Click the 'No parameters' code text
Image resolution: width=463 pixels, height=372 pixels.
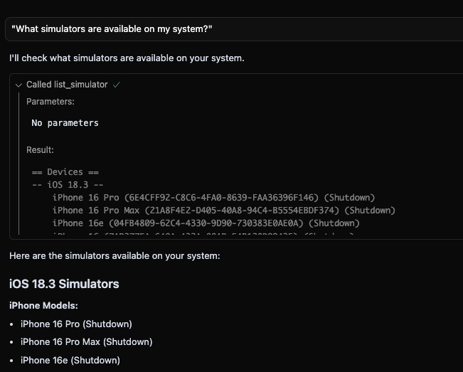[x=65, y=123]
